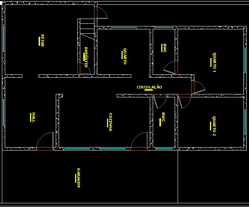Click the ESTAR room label
Screen dimensions: 249x207
(42, 41)
